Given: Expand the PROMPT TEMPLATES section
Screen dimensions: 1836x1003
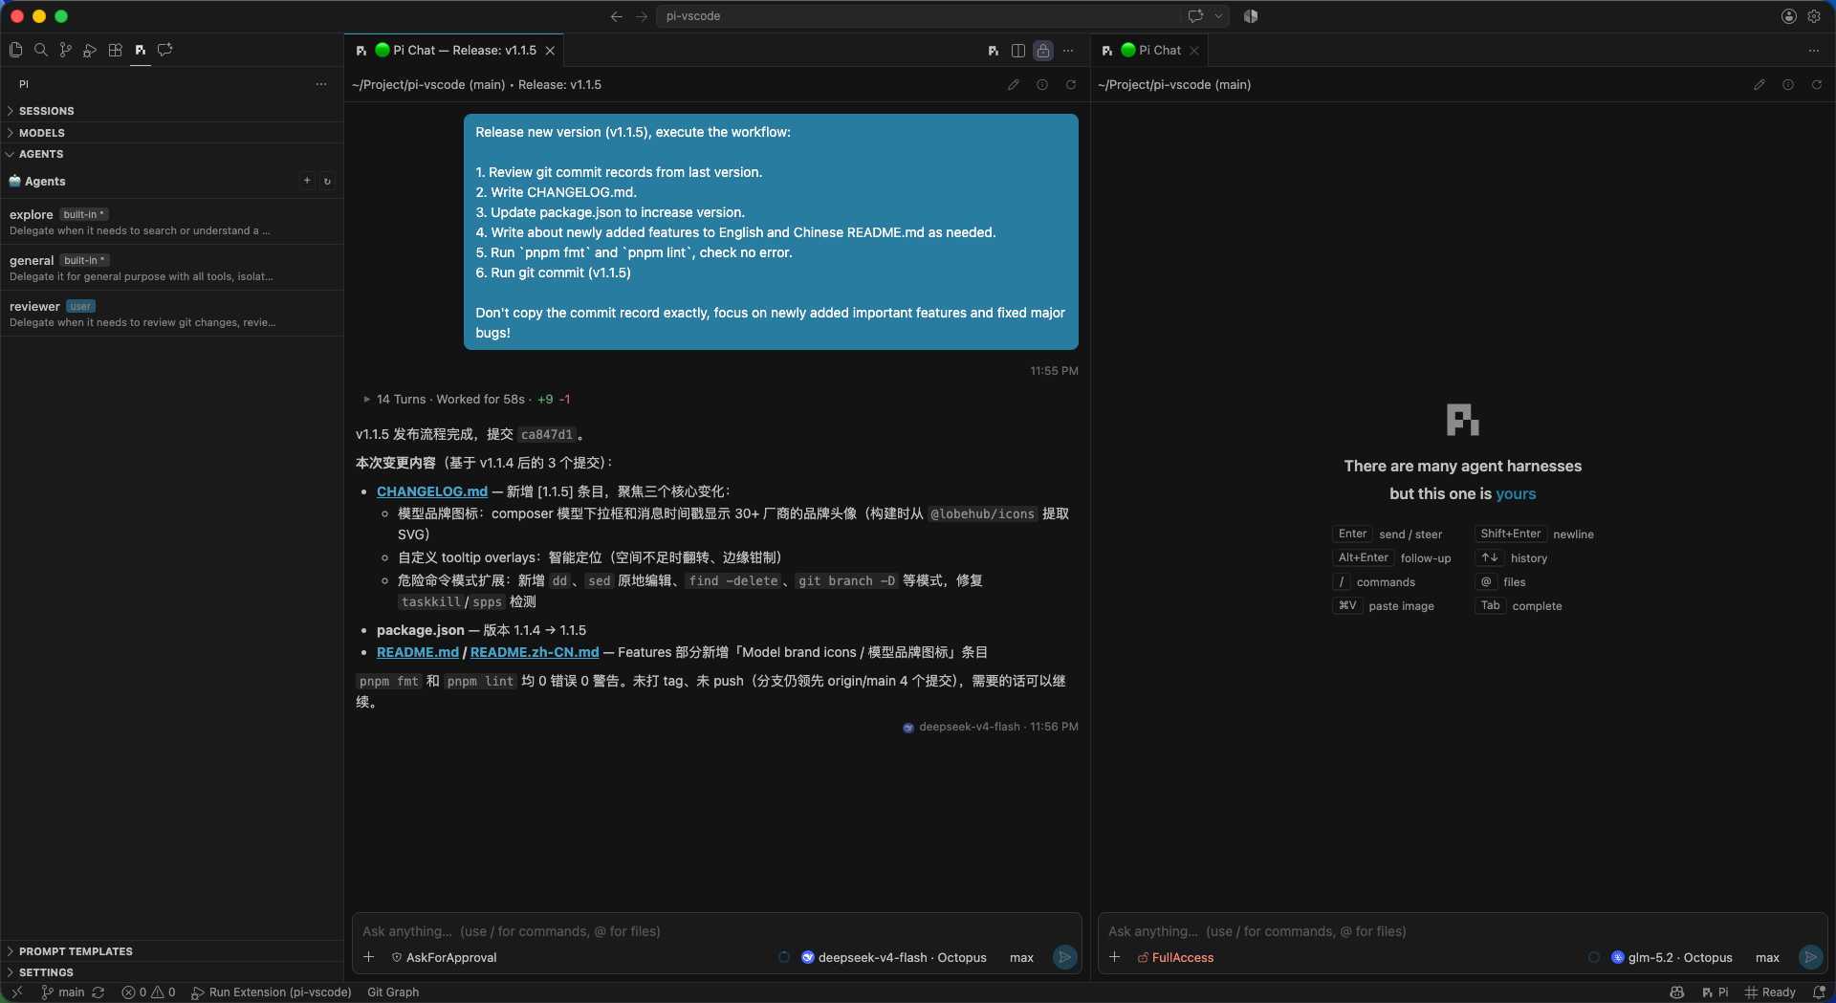Looking at the screenshot, I should [x=172, y=951].
